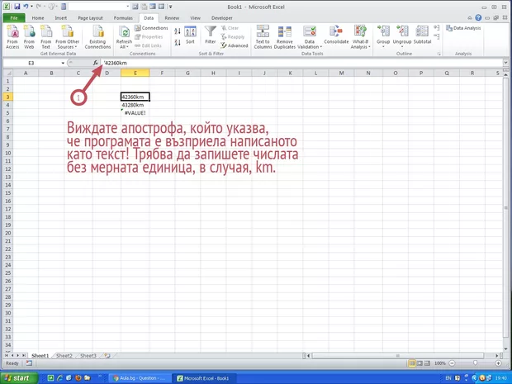This screenshot has height=384, width=512.
Task: Open the File tab
Action: [14, 18]
